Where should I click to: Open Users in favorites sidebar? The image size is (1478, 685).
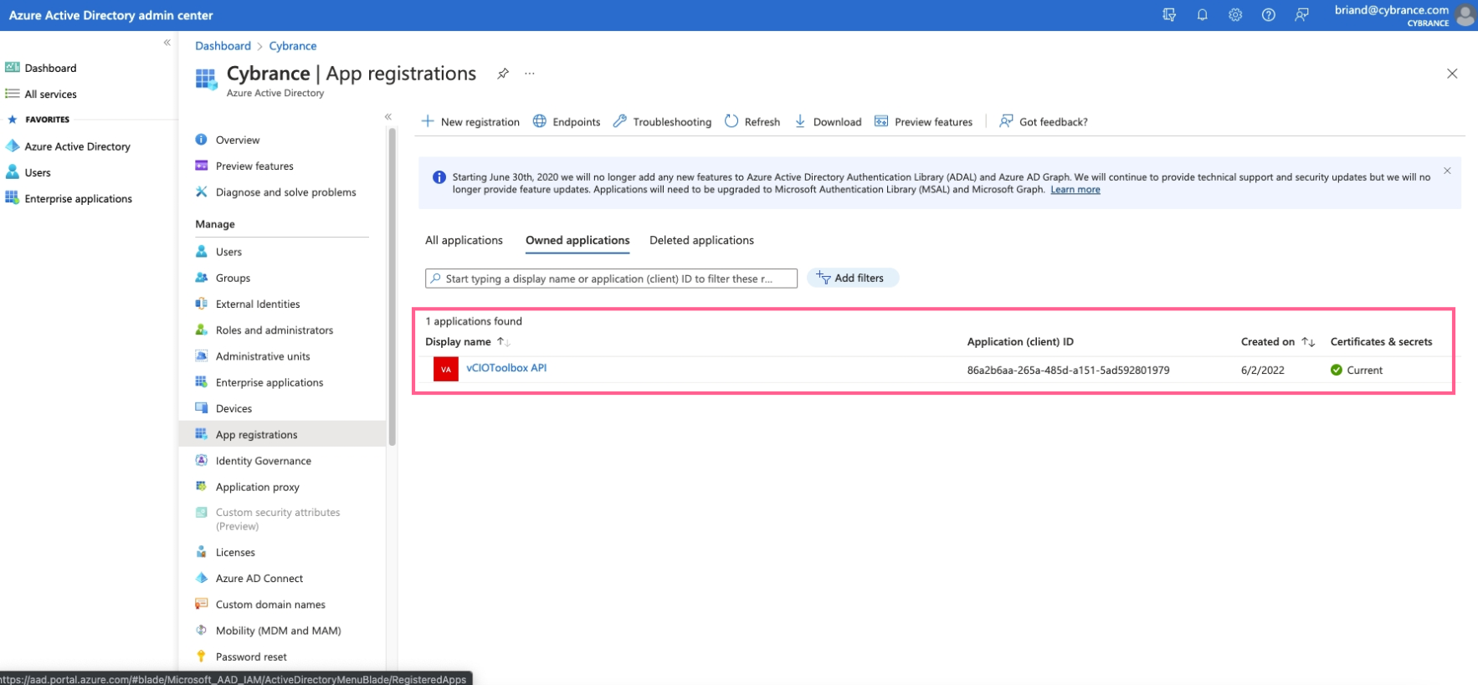click(37, 173)
